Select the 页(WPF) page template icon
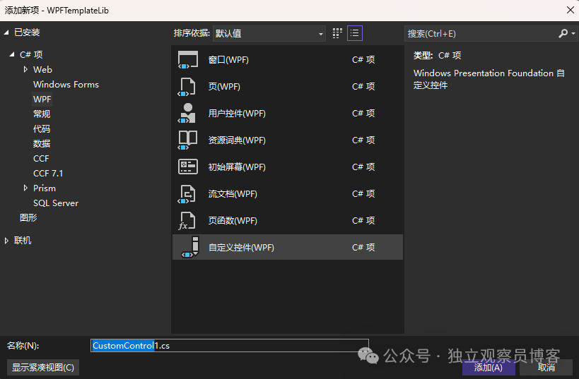579x379 pixels. 187,87
